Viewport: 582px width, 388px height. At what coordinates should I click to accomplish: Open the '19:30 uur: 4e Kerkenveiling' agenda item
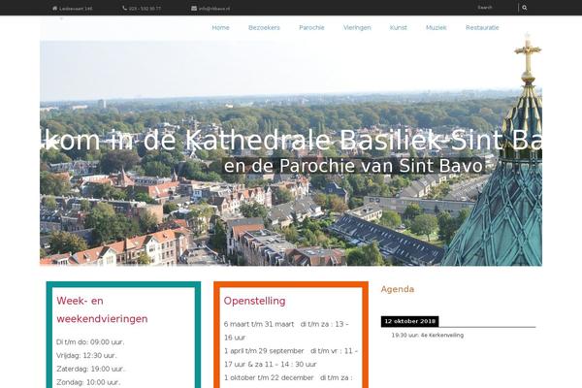pos(428,335)
